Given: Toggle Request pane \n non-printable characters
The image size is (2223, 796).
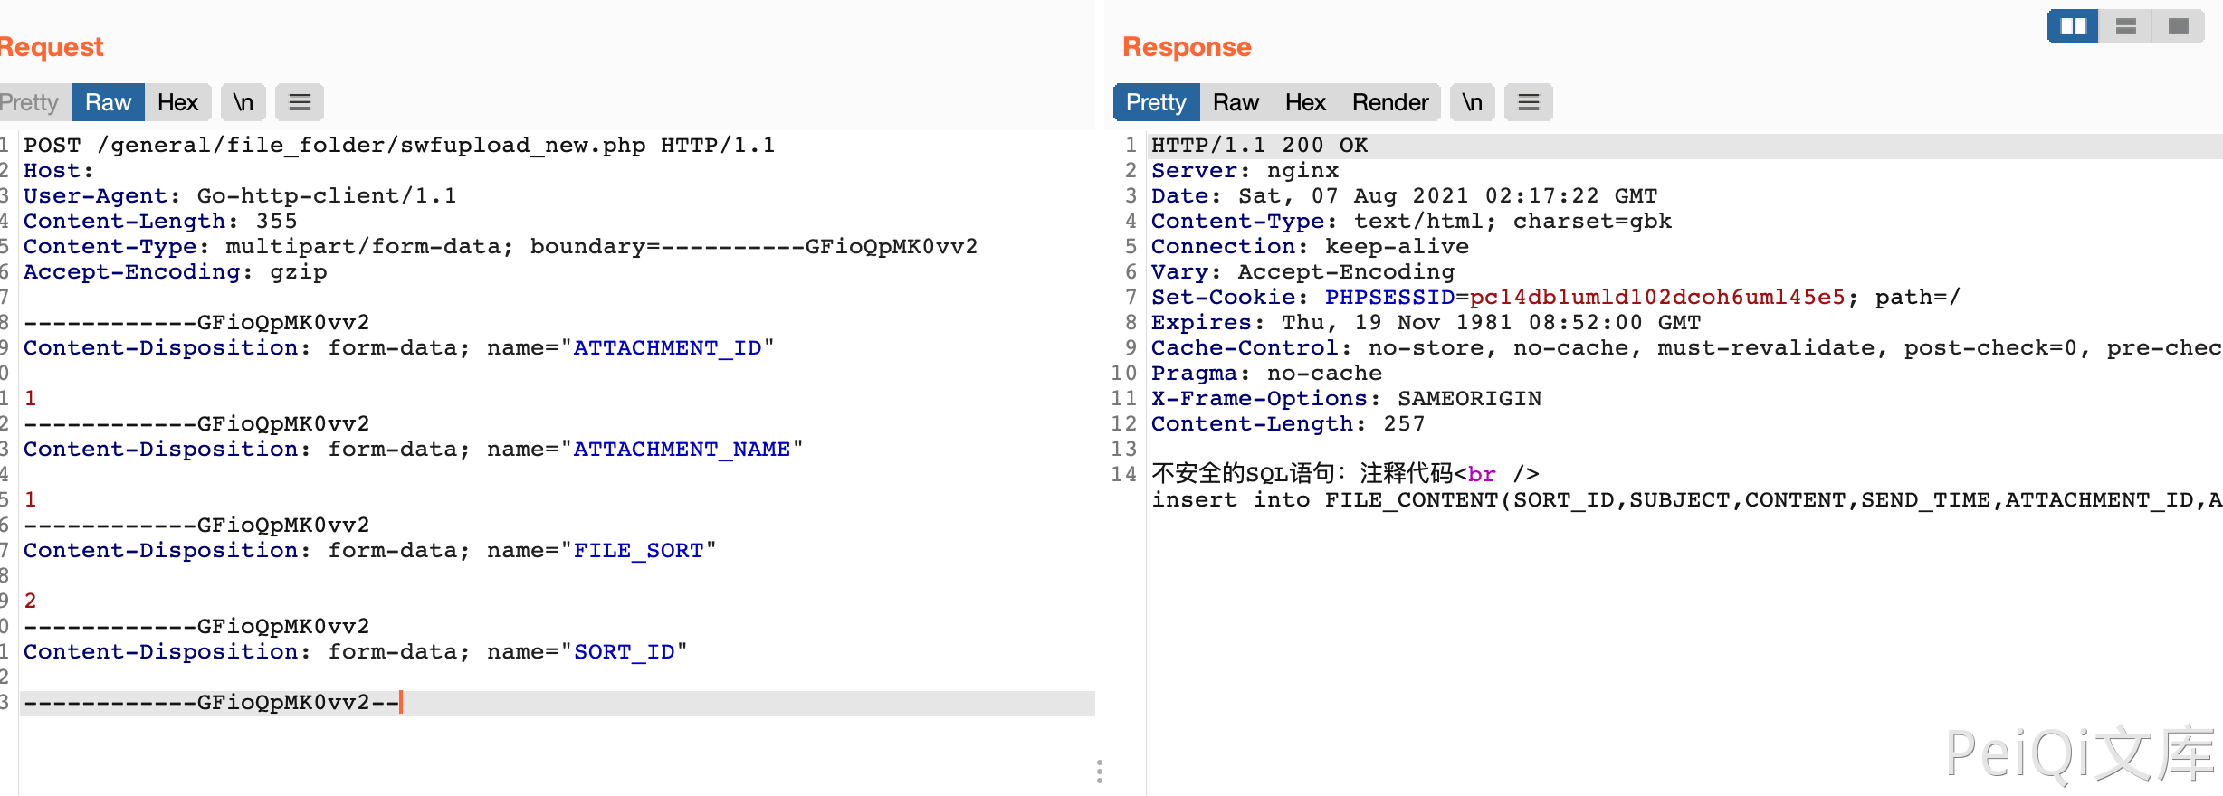Looking at the screenshot, I should click(243, 102).
